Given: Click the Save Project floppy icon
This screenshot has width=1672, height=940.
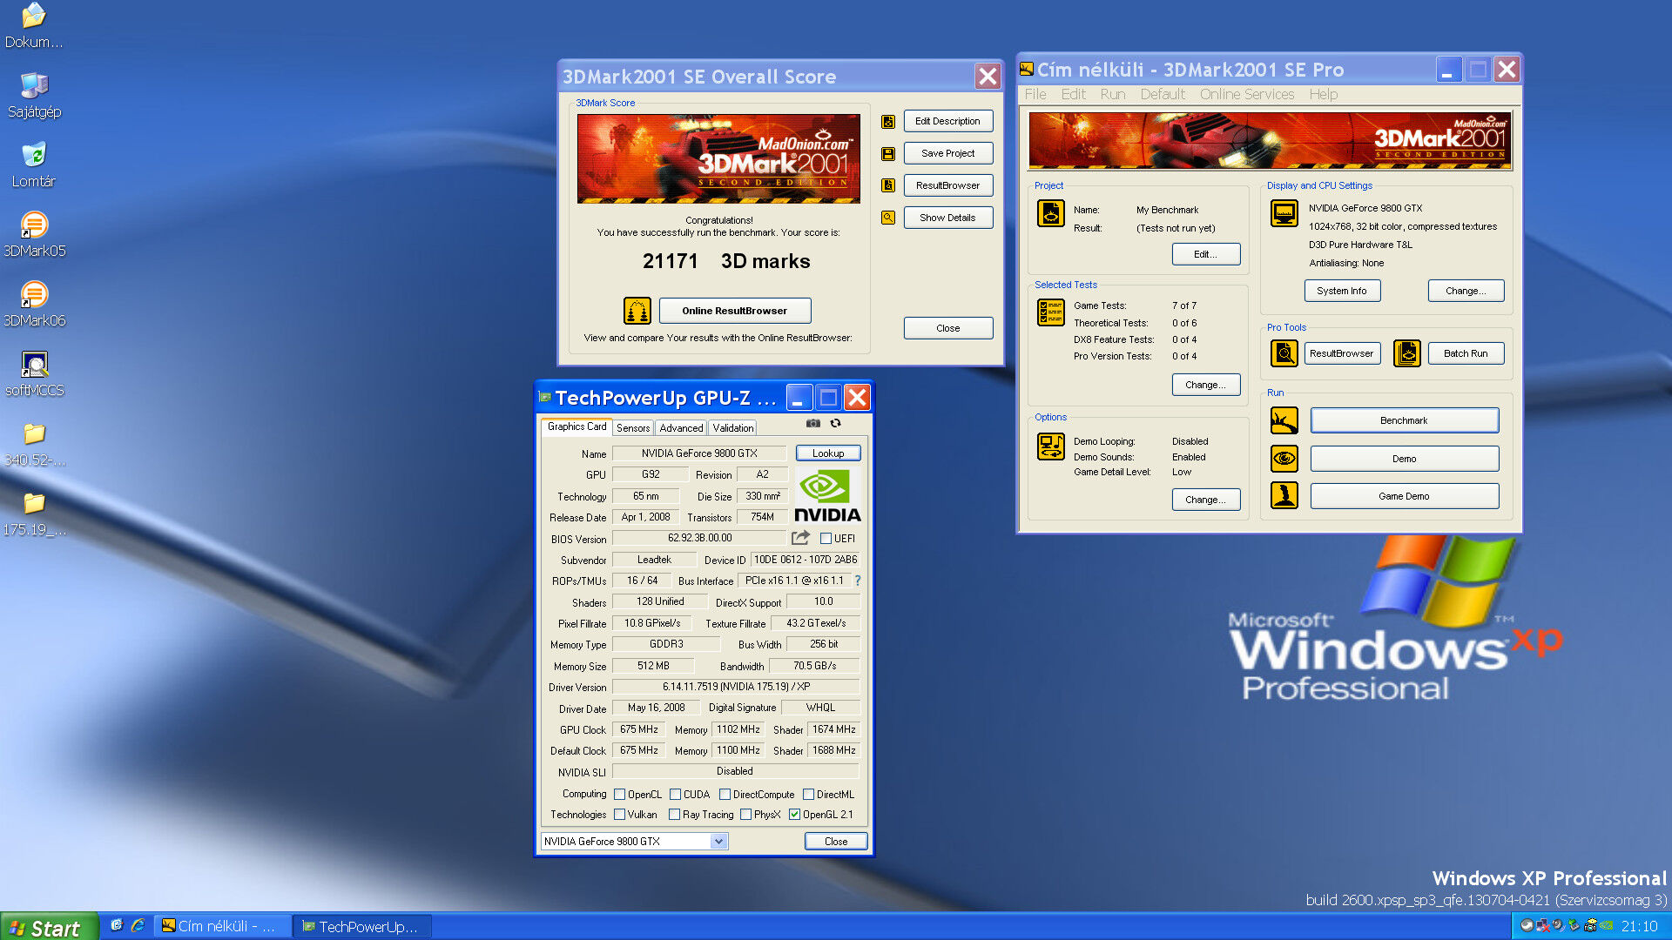Looking at the screenshot, I should (888, 154).
